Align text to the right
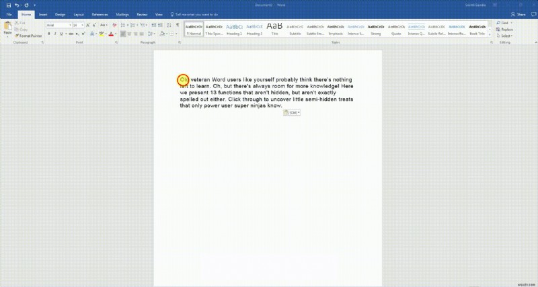 [x=136, y=34]
